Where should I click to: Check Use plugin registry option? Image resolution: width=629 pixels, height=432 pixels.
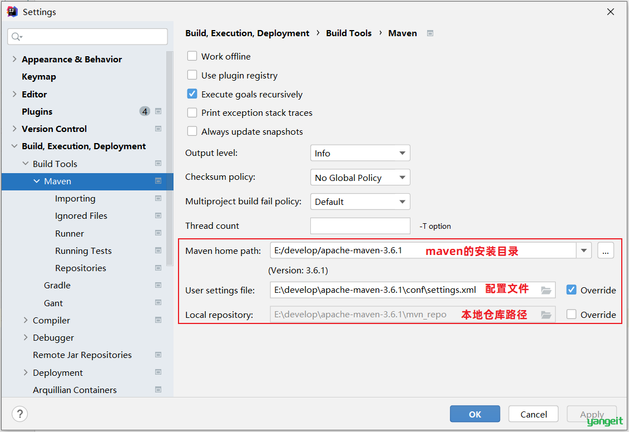(192, 75)
